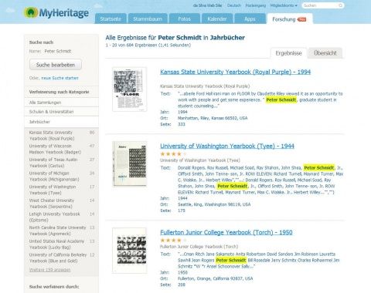Open the Kalender tab
The width and height of the screenshot is (371, 293).
(217, 19)
